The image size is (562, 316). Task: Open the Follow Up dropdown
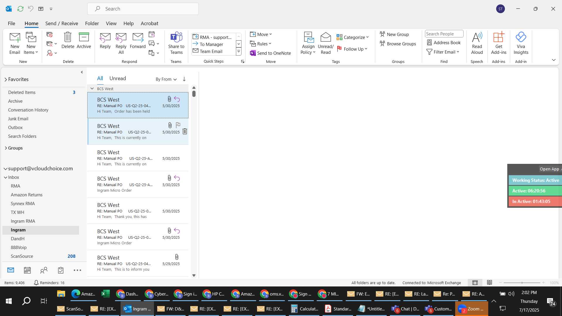(352, 49)
